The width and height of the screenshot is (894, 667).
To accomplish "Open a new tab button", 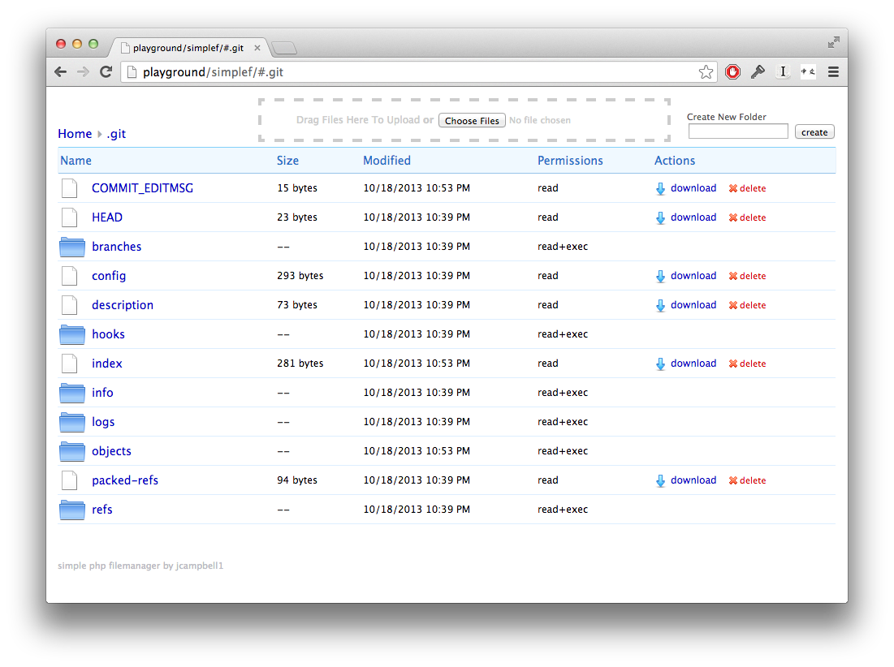I will pos(284,49).
